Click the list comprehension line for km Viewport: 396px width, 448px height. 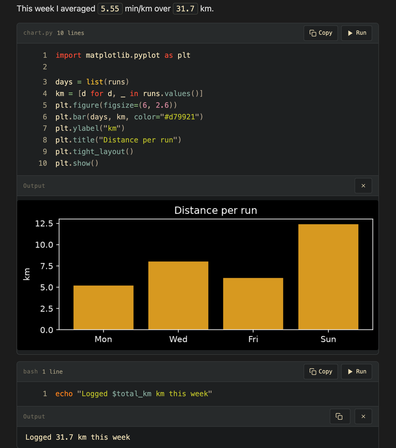(x=129, y=93)
